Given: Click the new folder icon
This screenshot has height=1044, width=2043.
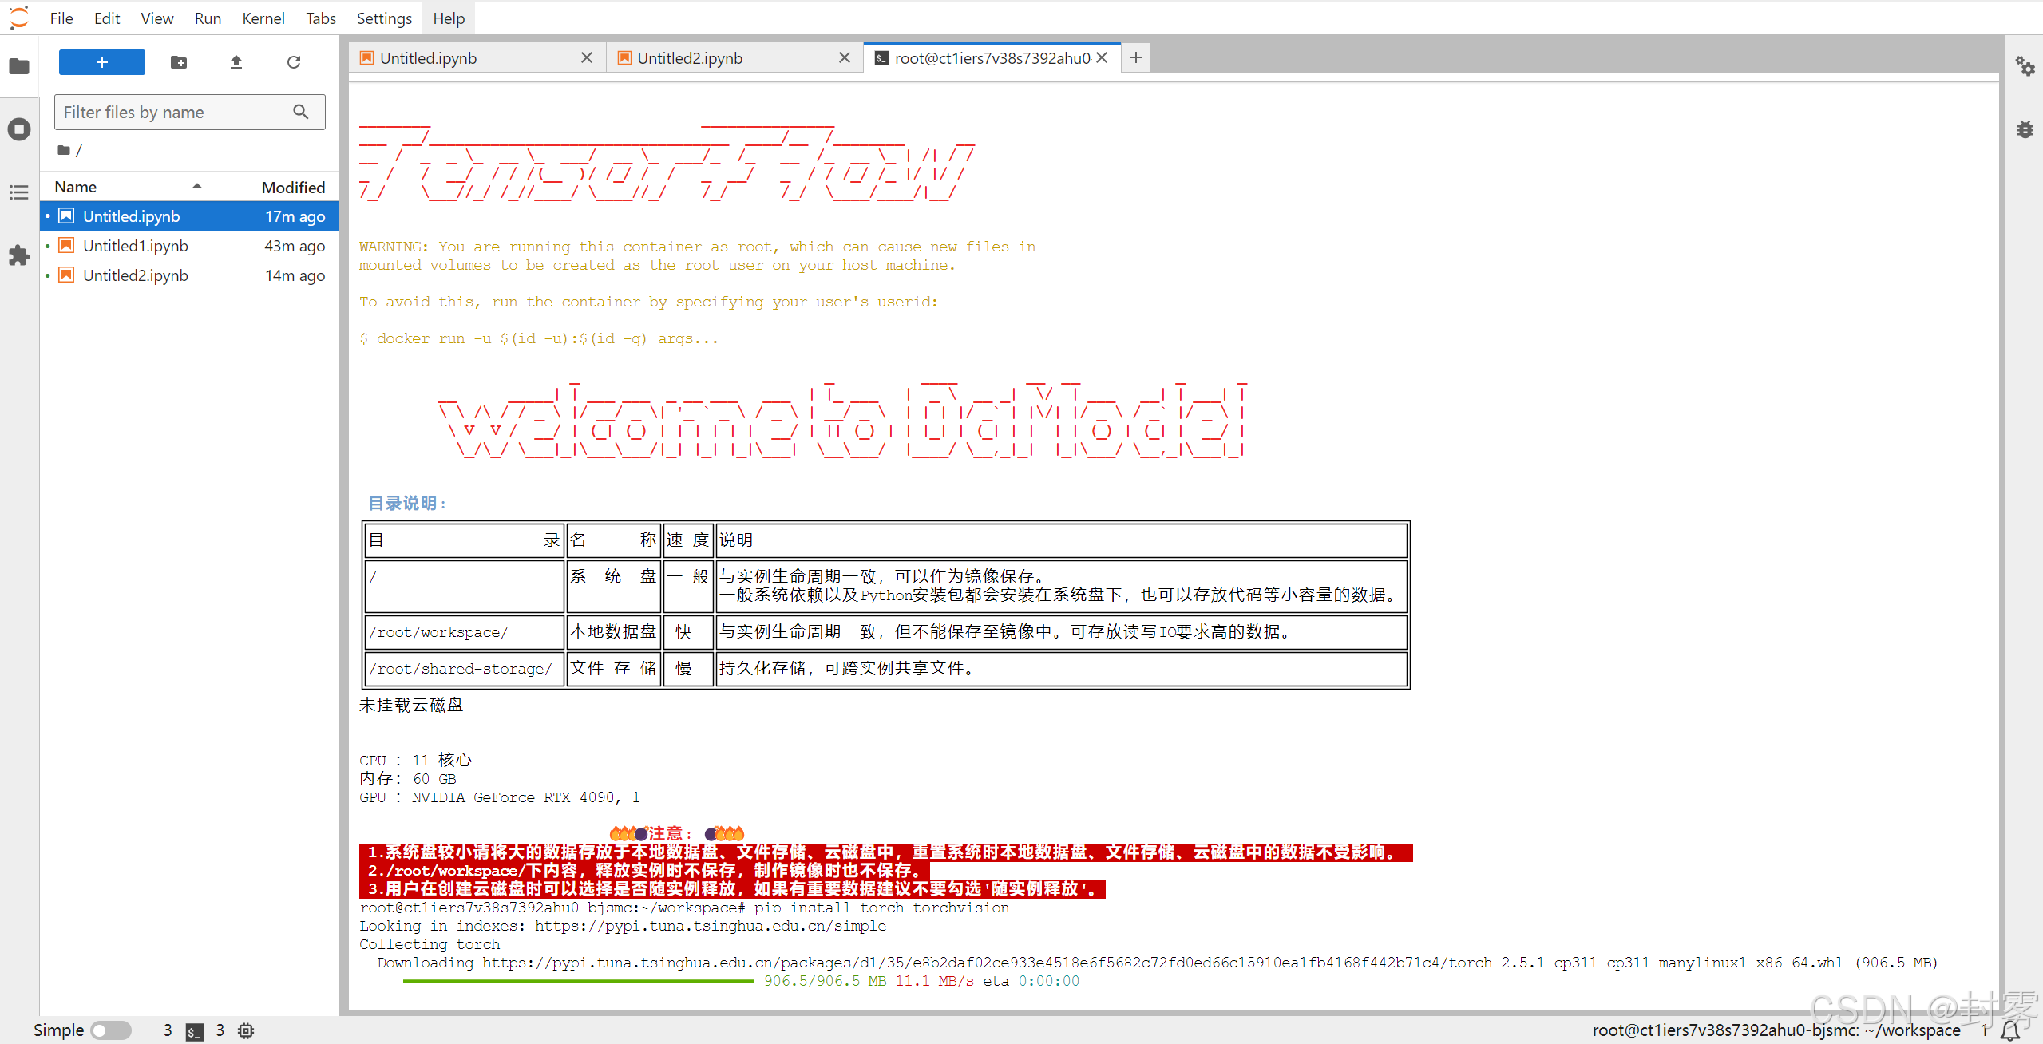Looking at the screenshot, I should [x=179, y=62].
